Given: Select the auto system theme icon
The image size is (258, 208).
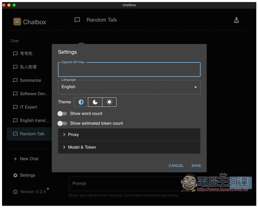Looking at the screenshot, I should tap(81, 102).
